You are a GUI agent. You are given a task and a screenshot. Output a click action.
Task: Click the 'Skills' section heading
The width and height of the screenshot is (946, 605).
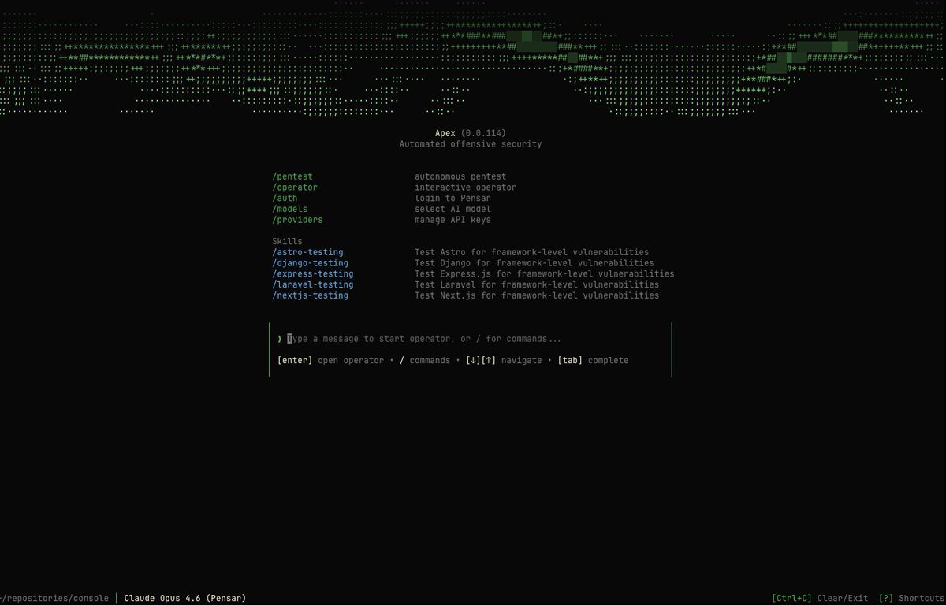pos(287,241)
